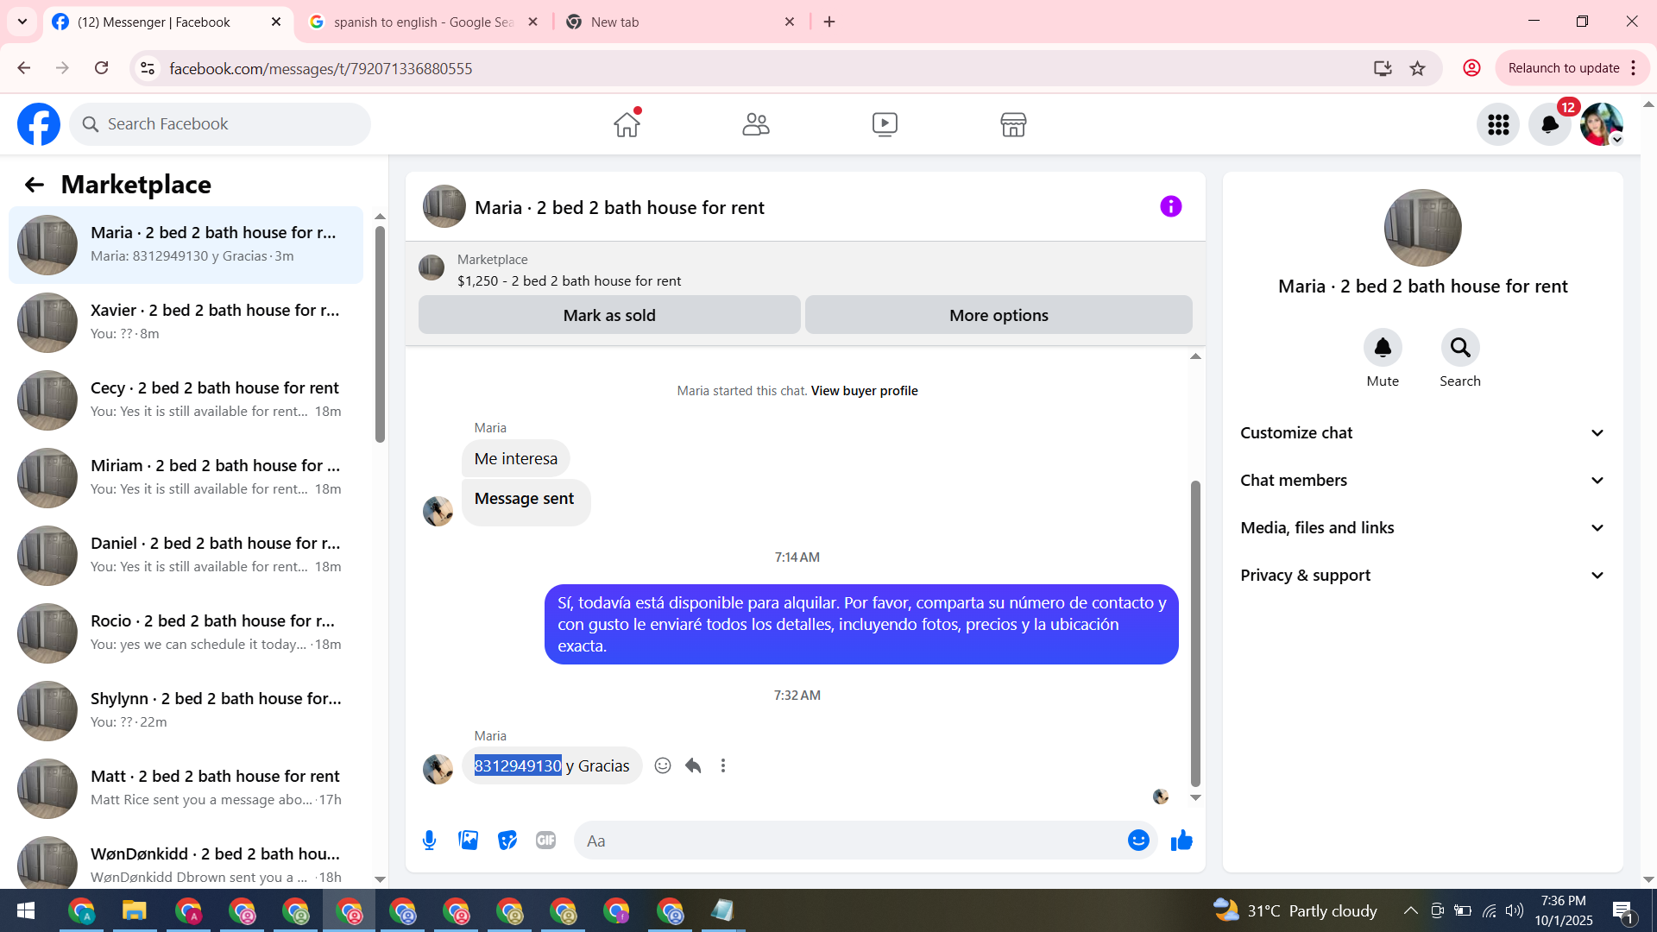Click the message input field
Image resolution: width=1657 pixels, height=932 pixels.
pos(850,841)
